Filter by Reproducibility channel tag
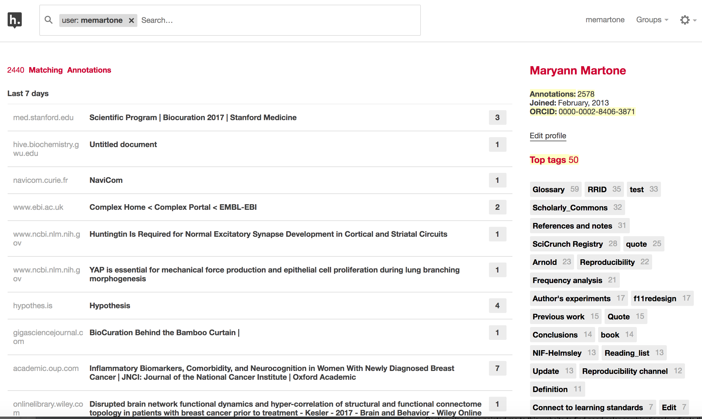The width and height of the screenshot is (702, 419). coord(632,371)
